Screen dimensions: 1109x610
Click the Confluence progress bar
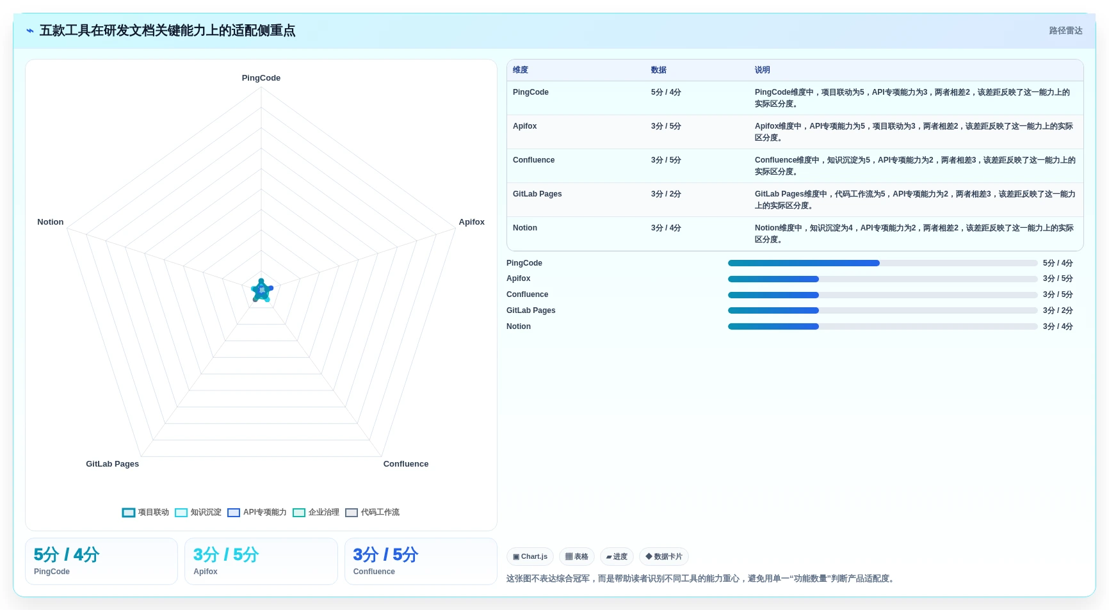[882, 295]
